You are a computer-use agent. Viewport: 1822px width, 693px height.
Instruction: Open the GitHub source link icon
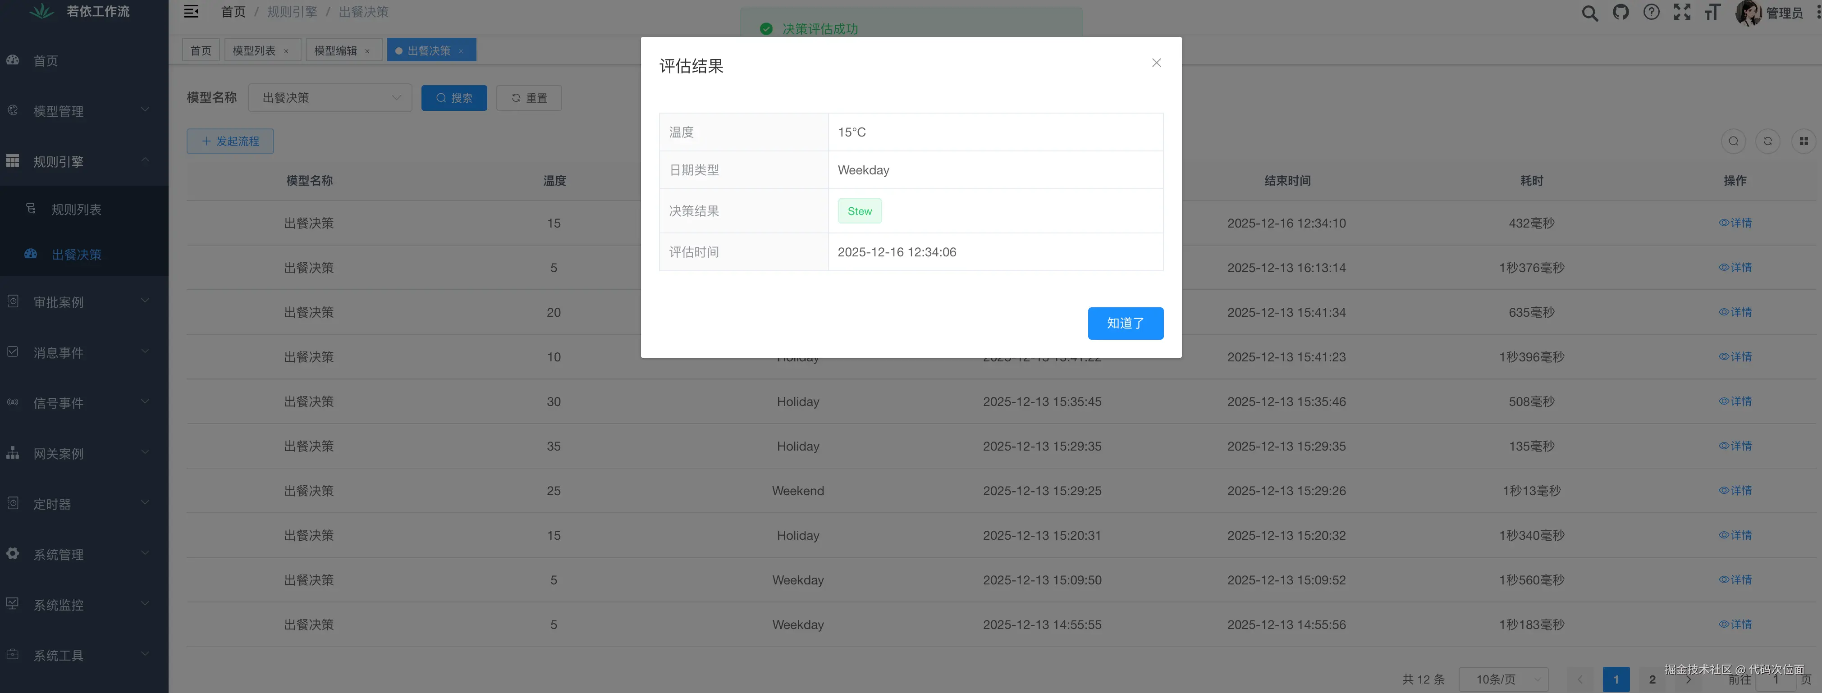point(1621,12)
